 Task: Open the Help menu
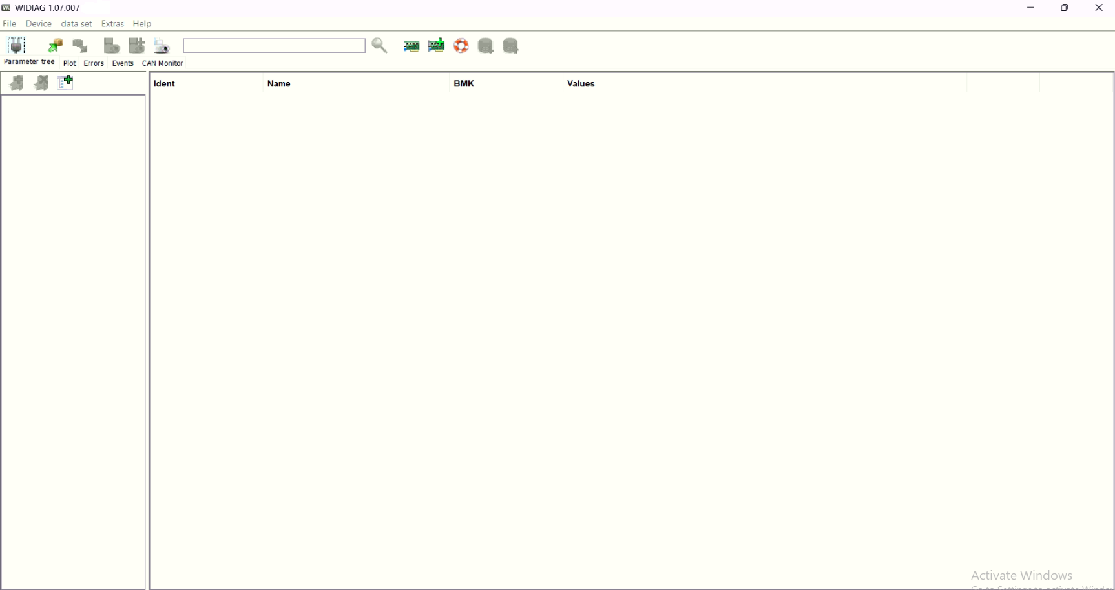point(142,24)
